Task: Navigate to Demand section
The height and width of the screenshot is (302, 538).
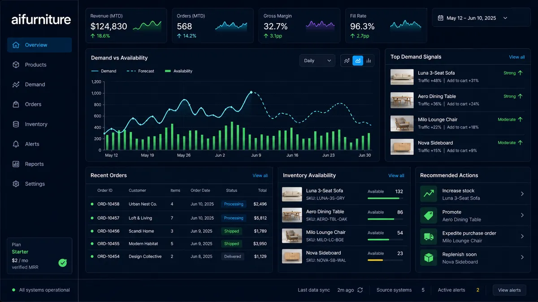Action: tap(39, 85)
